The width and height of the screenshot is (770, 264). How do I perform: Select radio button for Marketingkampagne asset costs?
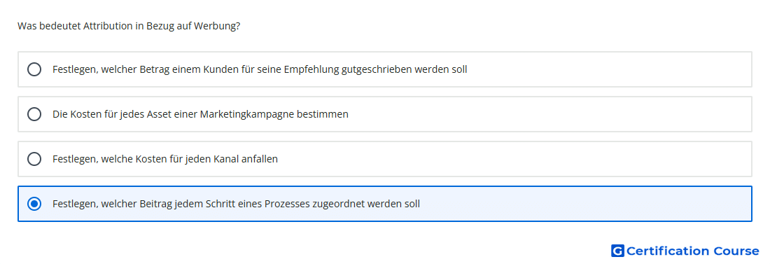point(34,114)
